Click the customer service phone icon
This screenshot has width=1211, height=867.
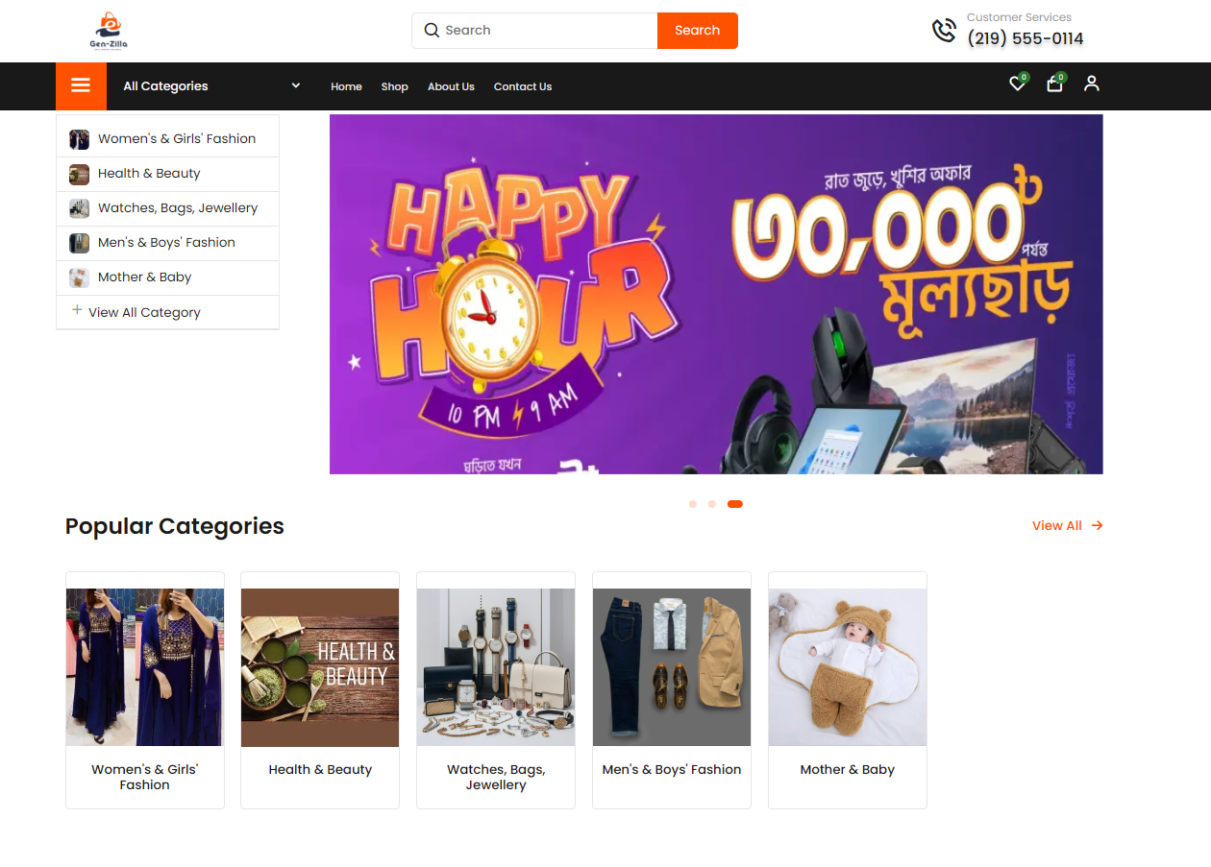point(944,30)
